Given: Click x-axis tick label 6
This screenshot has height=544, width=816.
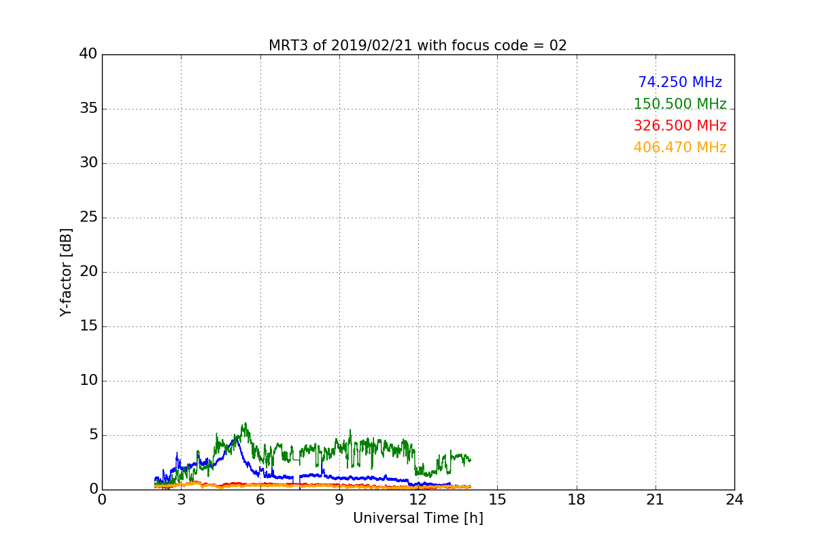Looking at the screenshot, I should click(x=260, y=500).
